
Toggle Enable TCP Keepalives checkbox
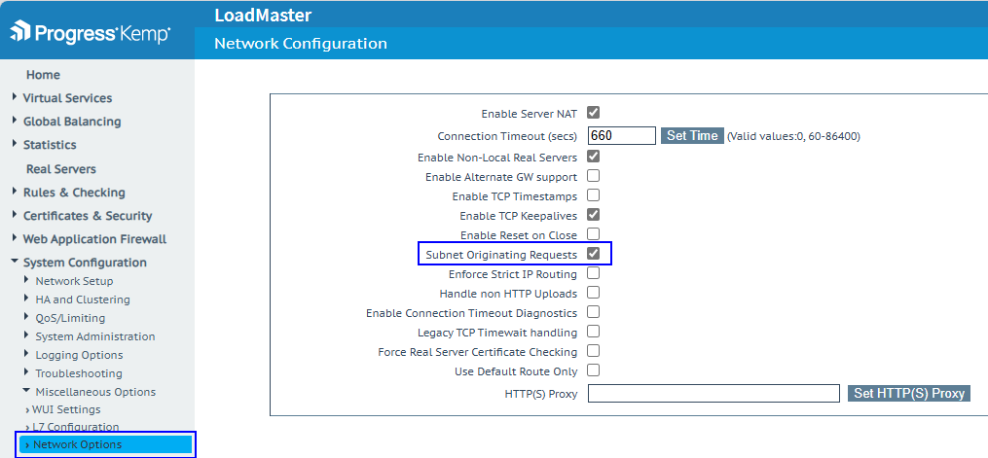(593, 215)
